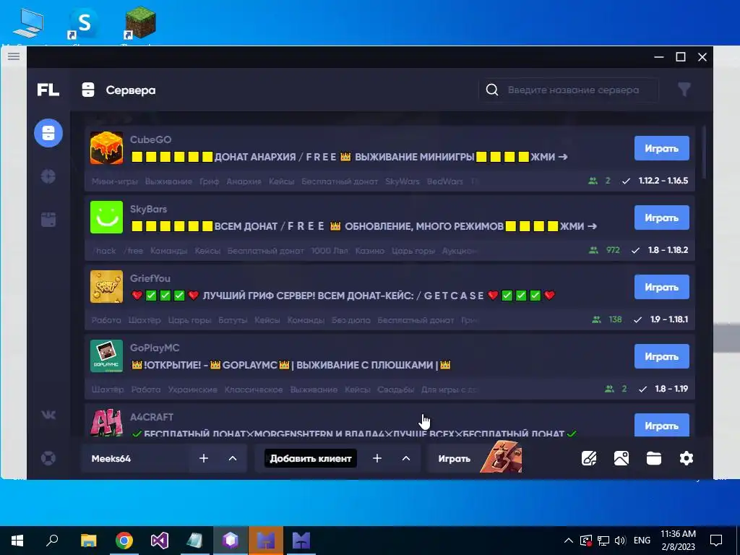Viewport: 740px width, 555px height.
Task: Open the screenshots gallery icon
Action: pyautogui.click(x=621, y=458)
